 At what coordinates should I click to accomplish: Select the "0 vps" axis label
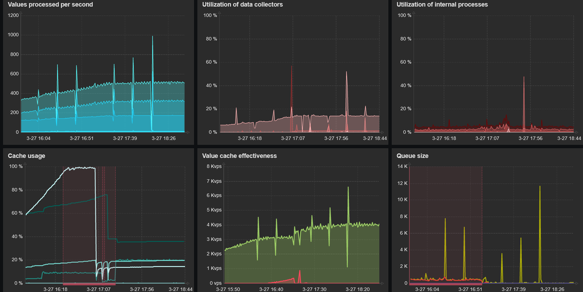click(216, 283)
